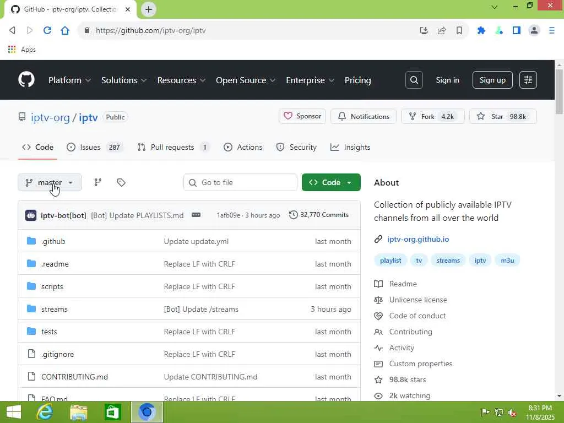Open browser extensions puzzle icon
Viewport: 564px width, 423px height.
pos(481,31)
